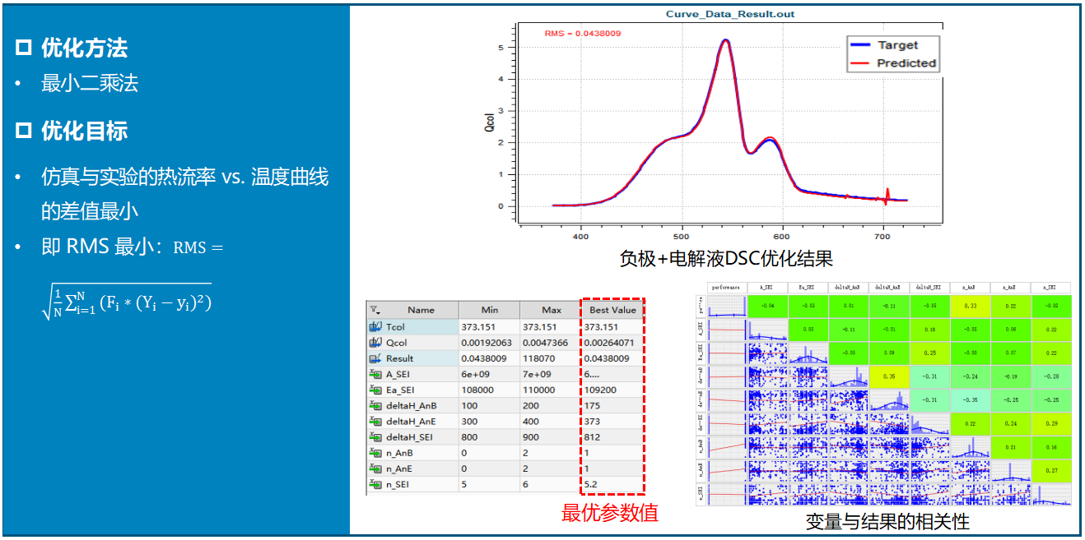Click the red Predicted legend line

click(x=859, y=63)
